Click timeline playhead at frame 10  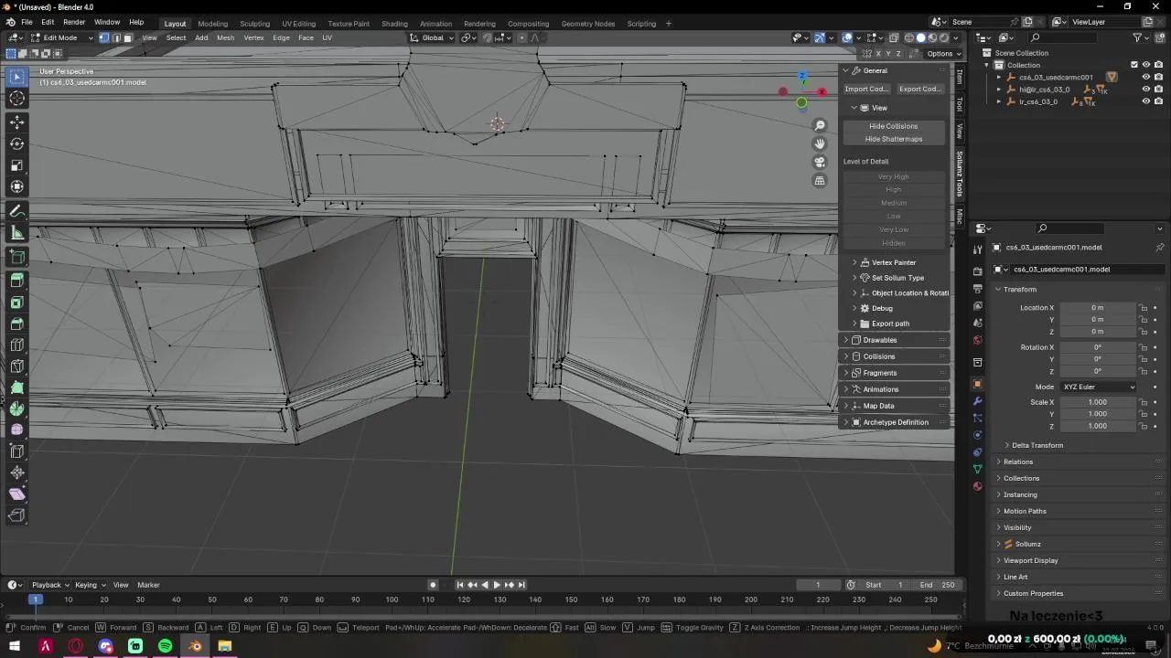(68, 600)
